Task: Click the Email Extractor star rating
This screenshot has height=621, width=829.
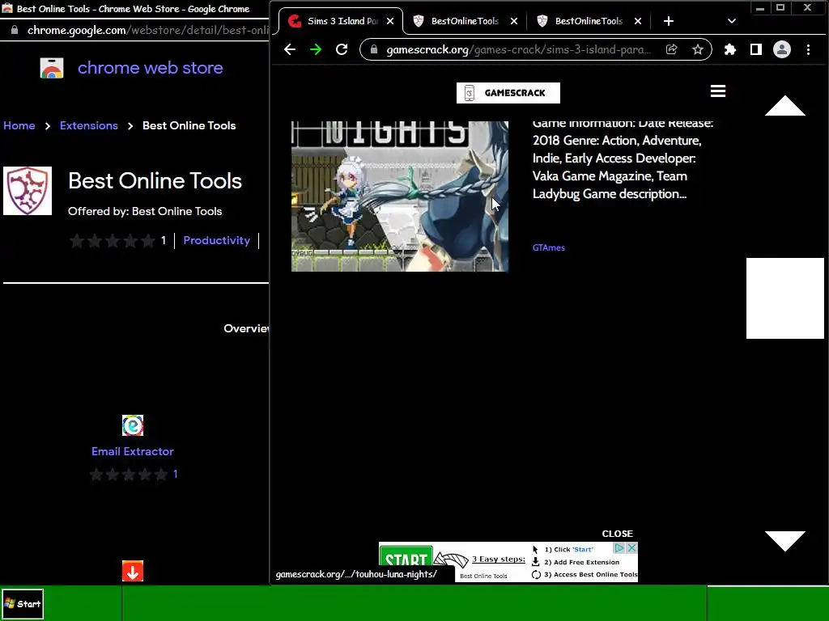Action: (x=129, y=474)
